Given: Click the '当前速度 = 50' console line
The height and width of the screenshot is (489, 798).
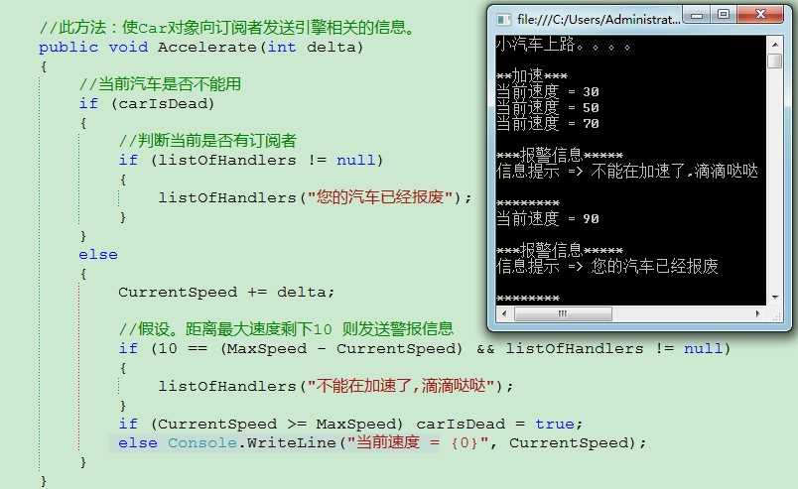Looking at the screenshot, I should 548,107.
